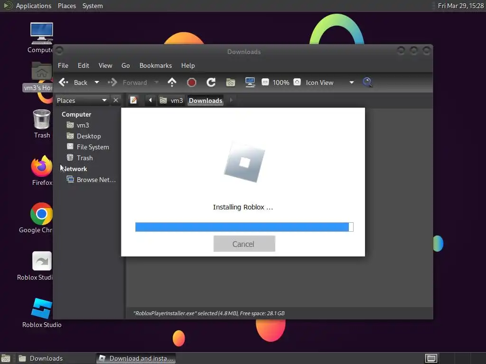Image resolution: width=486 pixels, height=364 pixels.
Task: Click the clock showing Fri Mar 29
Action: (x=460, y=6)
